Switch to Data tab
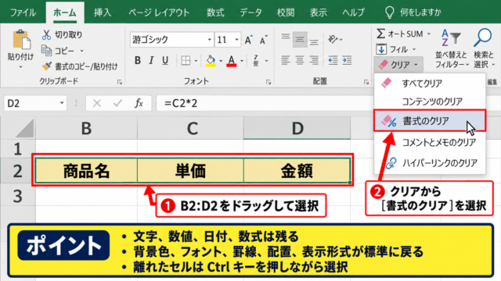The image size is (501, 281). tap(250, 12)
